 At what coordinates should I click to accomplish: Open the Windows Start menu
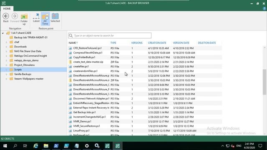(5, 146)
